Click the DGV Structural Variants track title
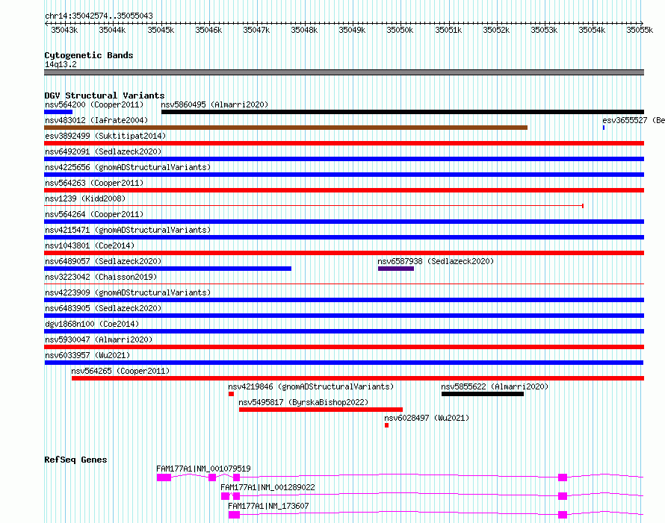The height and width of the screenshot is (523, 665). (105, 95)
